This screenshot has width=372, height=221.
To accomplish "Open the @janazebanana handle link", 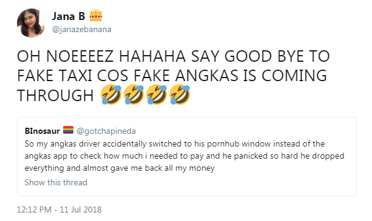I will (81, 29).
